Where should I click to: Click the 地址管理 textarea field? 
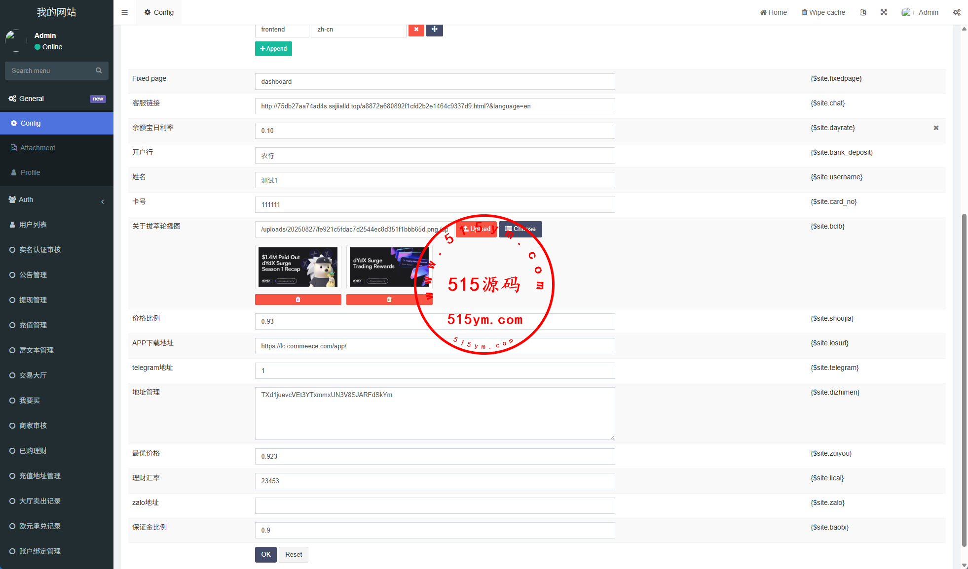click(435, 413)
